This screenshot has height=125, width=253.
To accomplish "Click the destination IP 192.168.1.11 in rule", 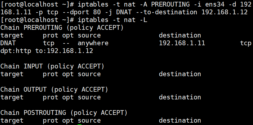I will click(x=182, y=43).
